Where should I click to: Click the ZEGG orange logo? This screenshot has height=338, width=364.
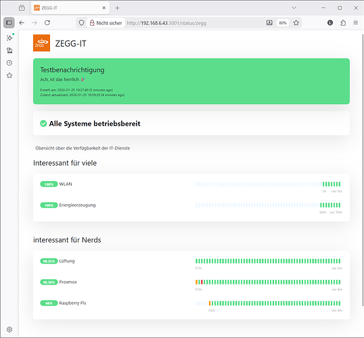[41, 43]
